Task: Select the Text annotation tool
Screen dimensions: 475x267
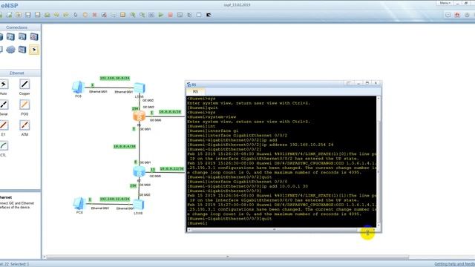Action: coord(114,15)
